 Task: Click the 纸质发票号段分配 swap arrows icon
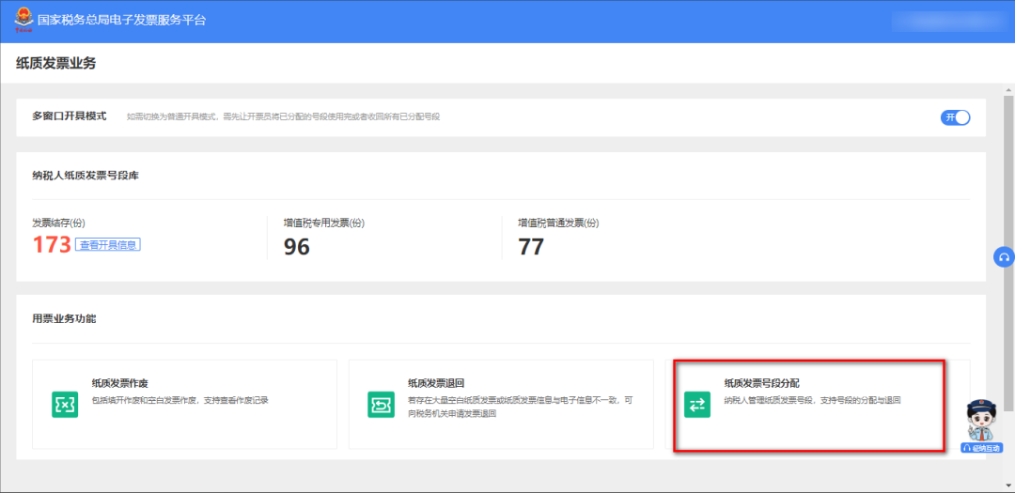(697, 405)
